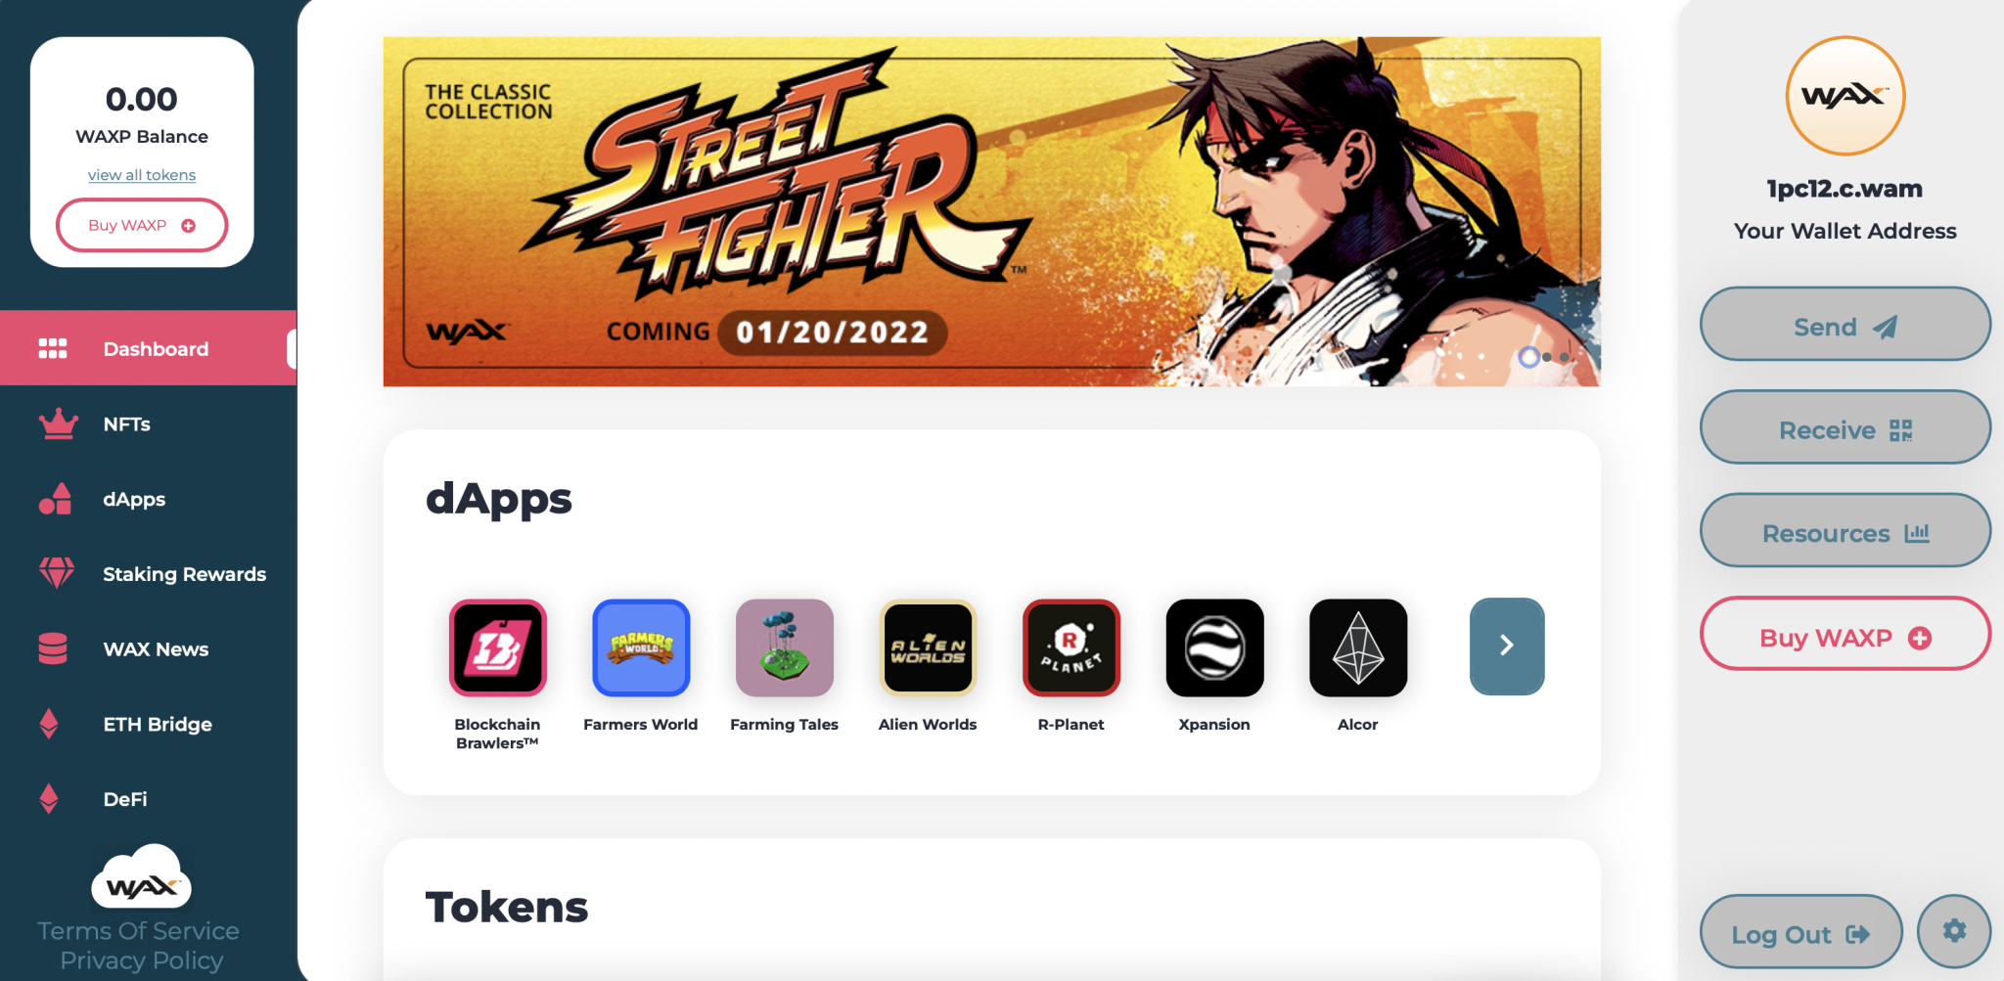Open the Terms Of Service link

[x=138, y=931]
